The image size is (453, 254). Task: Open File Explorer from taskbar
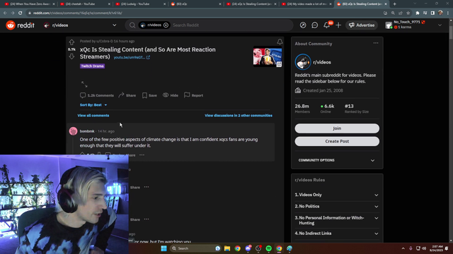click(227, 248)
